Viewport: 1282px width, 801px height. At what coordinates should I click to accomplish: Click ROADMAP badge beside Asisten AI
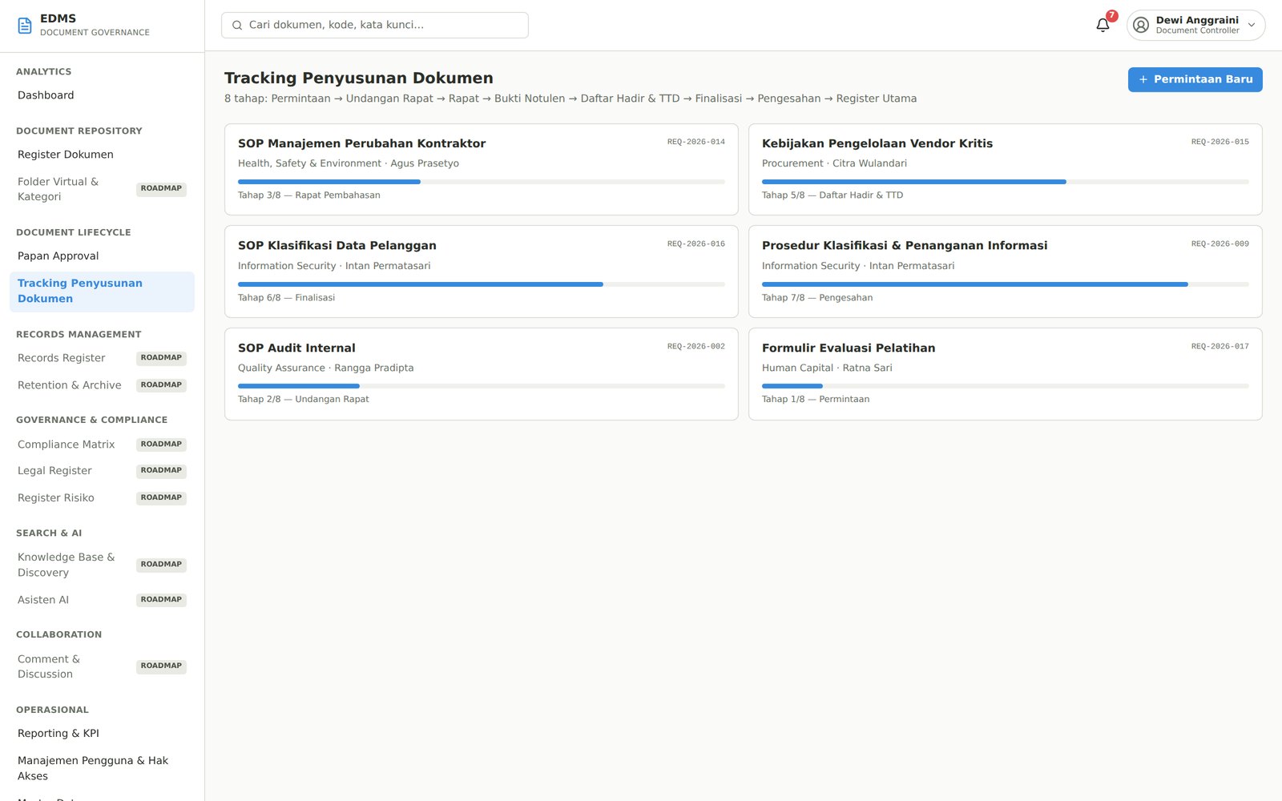[x=161, y=600]
